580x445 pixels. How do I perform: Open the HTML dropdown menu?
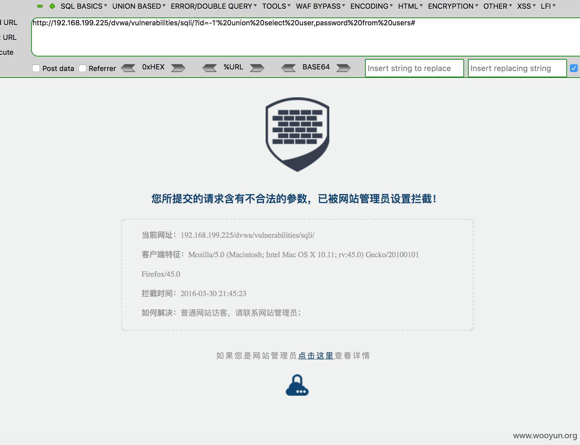pos(410,6)
